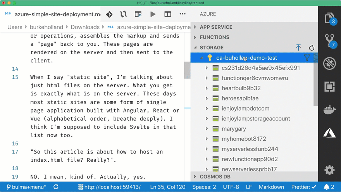
Task: Click Ln 35, Col 120 status item
Action: 168,187
